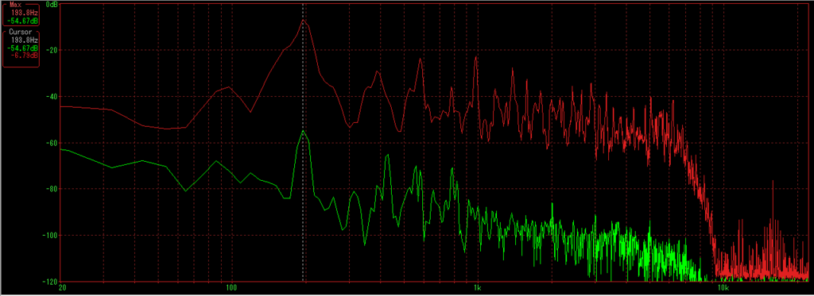Click the 1k frequency axis label
Screen dimensions: 814x296
[x=478, y=287]
